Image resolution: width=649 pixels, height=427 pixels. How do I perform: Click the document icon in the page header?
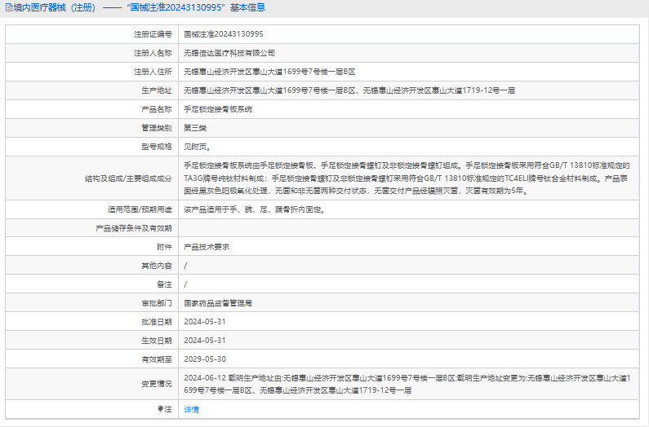coord(9,7)
